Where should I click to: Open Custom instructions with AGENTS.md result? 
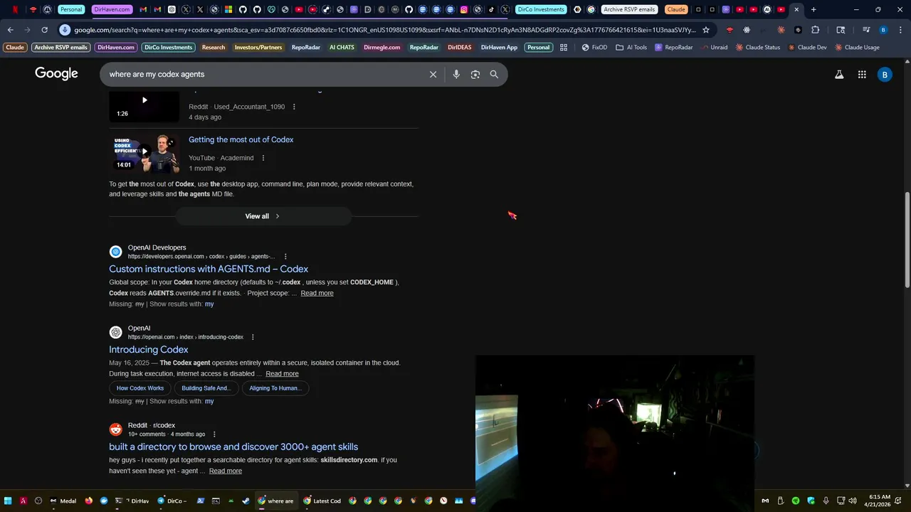[209, 269]
